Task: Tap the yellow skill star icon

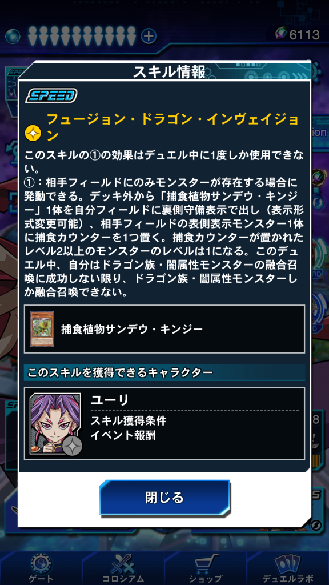Action: (x=33, y=133)
